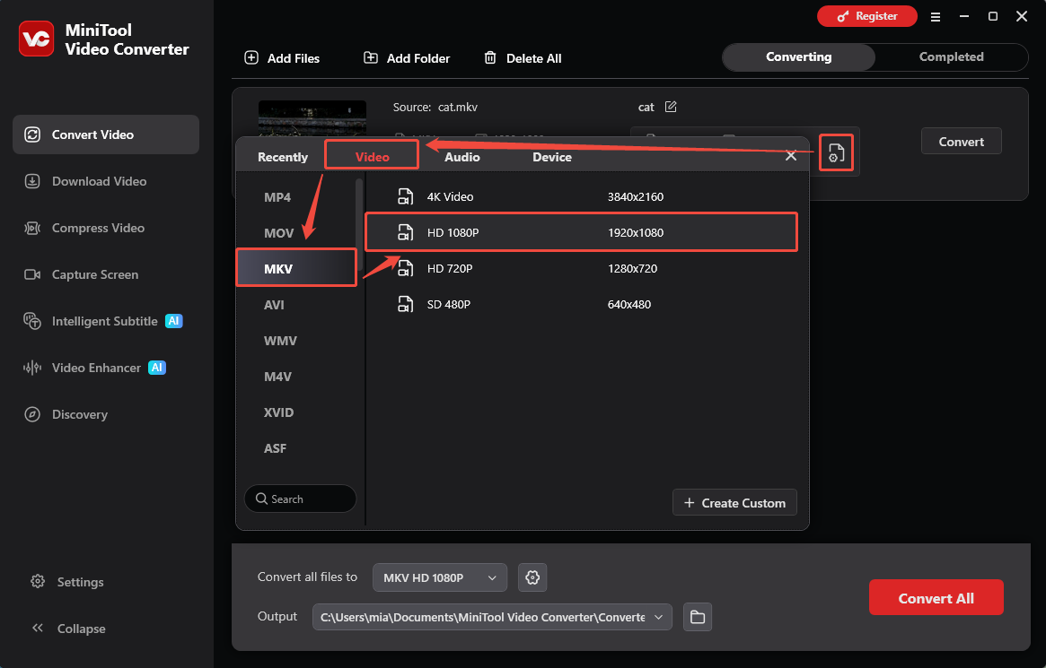Screen dimensions: 1046x668
Task: Click the Convert Video sidebar icon
Action: (x=32, y=134)
